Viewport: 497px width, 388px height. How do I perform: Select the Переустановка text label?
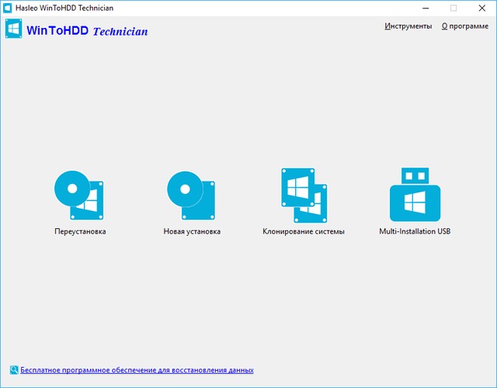tap(80, 231)
